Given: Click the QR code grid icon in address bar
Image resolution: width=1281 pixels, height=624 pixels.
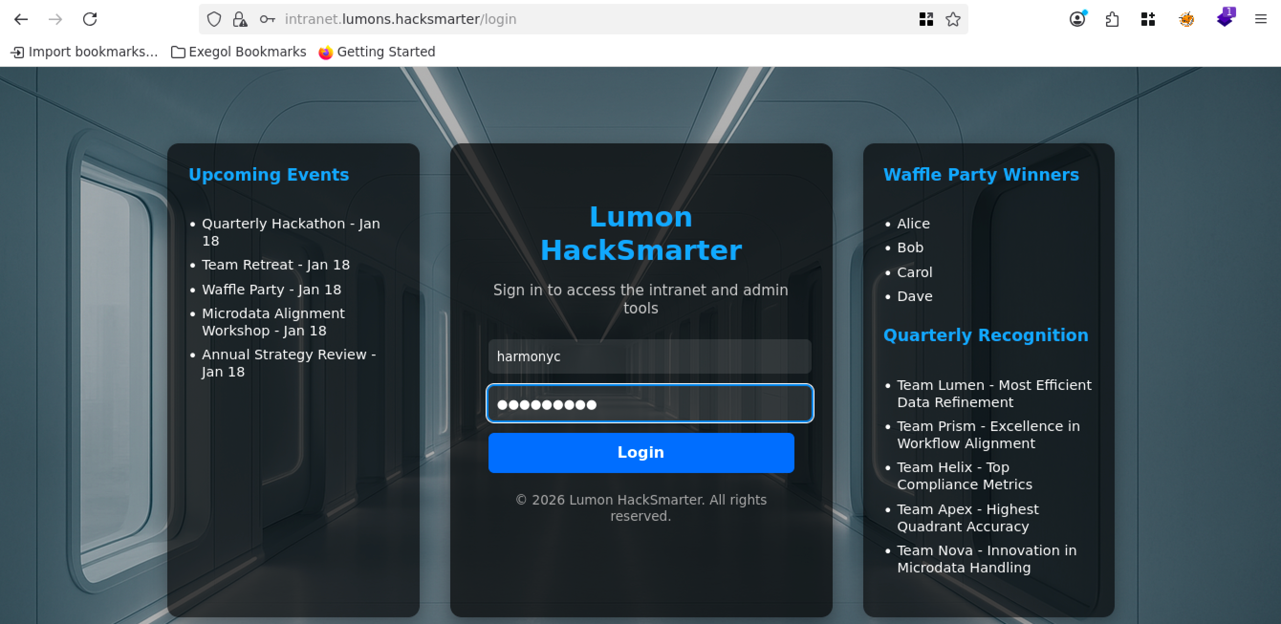Looking at the screenshot, I should coord(926,20).
